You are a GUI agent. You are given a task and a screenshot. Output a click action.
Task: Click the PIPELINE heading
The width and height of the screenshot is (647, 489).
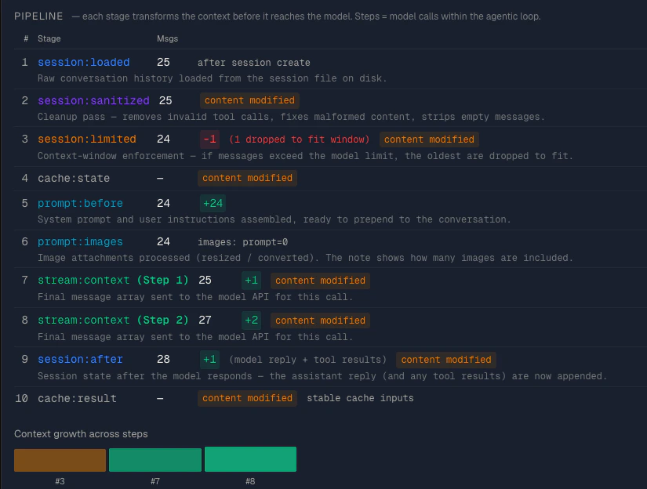[x=38, y=16]
